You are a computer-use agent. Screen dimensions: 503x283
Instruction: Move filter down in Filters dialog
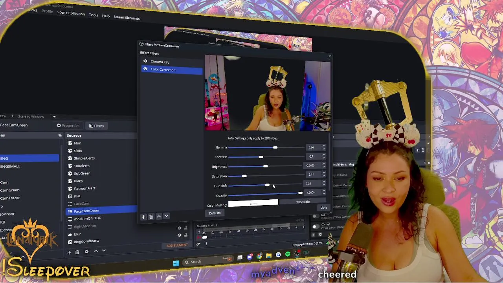166,216
